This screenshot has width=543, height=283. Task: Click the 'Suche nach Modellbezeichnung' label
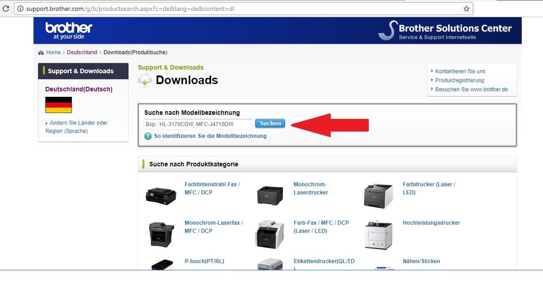(192, 113)
